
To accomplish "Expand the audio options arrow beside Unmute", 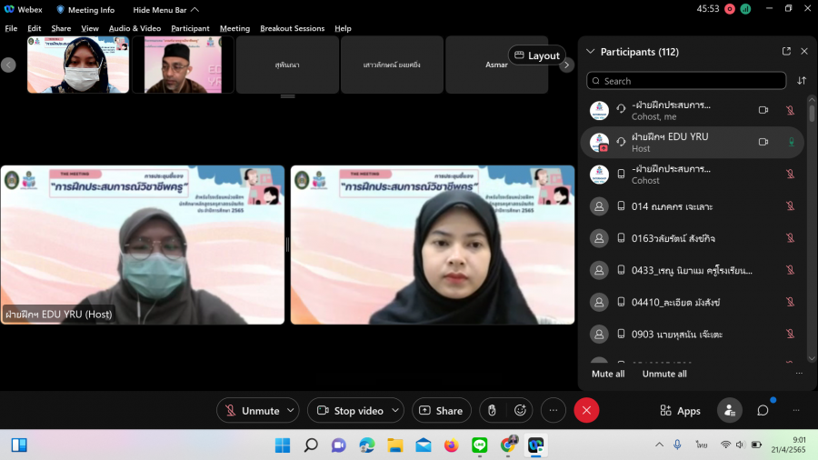I will (x=291, y=411).
